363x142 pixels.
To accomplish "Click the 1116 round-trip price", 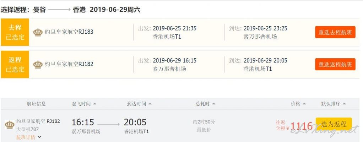I will 302,126.
